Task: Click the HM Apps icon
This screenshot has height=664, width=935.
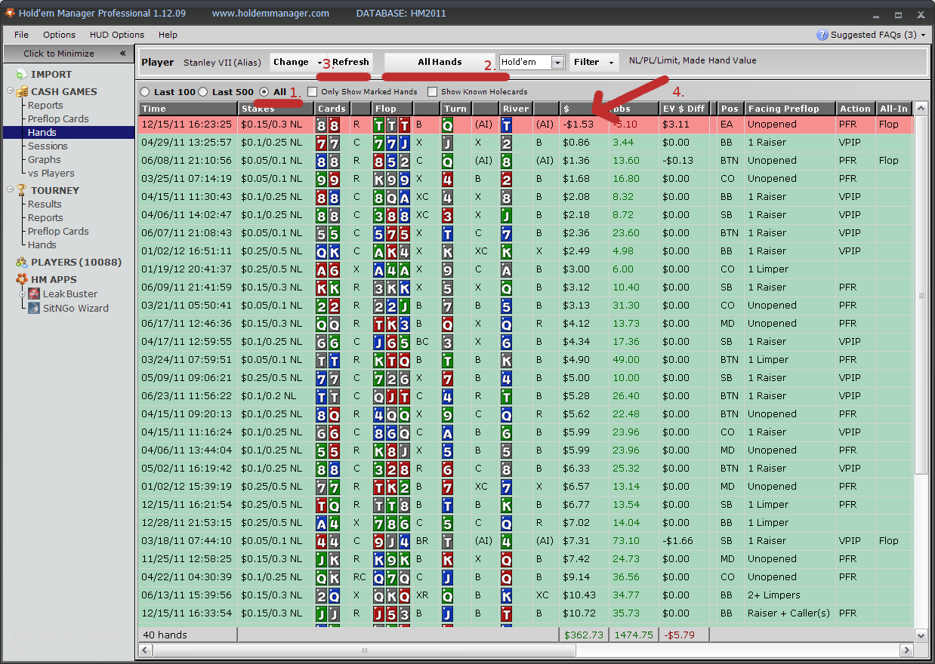Action: point(20,279)
